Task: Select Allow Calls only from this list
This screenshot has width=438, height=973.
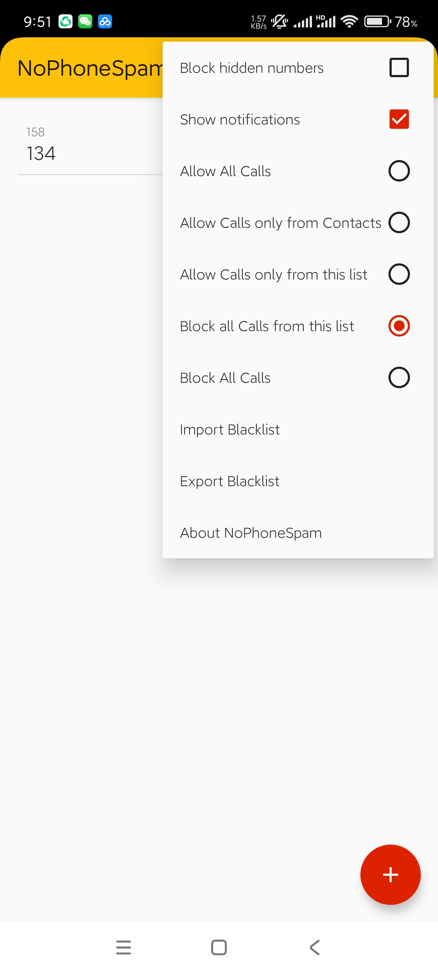Action: [x=399, y=274]
